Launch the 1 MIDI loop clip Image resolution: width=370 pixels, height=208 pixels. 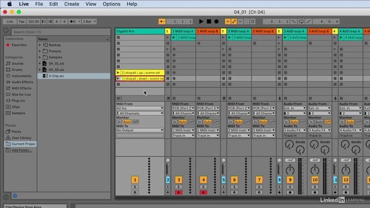(x=174, y=38)
